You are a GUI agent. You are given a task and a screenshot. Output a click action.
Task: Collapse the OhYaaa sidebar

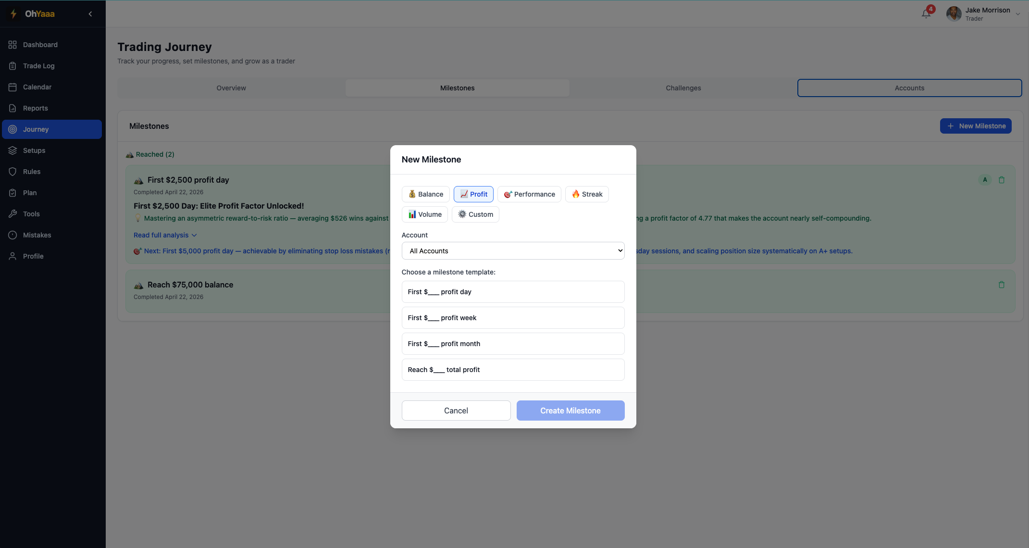[90, 13]
